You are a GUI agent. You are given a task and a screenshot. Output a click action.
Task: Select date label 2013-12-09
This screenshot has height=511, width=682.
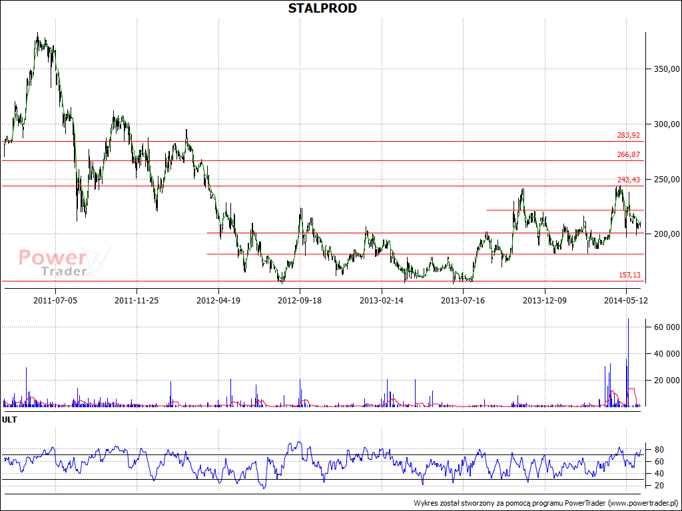pyautogui.click(x=545, y=300)
